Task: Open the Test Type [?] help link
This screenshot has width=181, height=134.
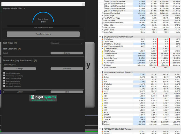Action: pos(15,43)
